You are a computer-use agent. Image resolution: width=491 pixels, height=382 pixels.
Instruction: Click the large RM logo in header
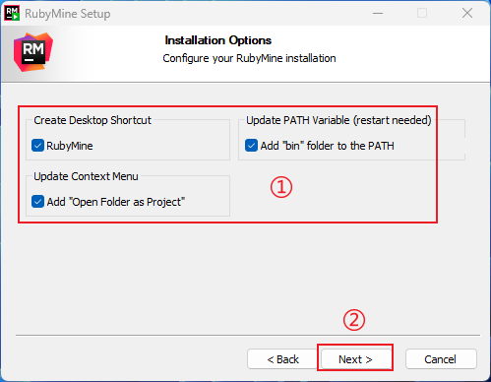pyautogui.click(x=33, y=52)
